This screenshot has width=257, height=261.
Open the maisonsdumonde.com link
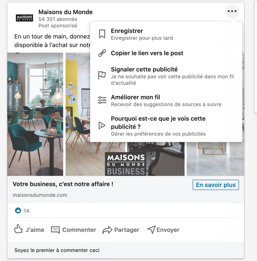pos(40,195)
